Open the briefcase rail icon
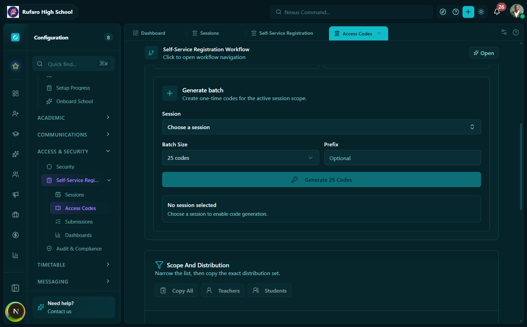This screenshot has height=327, width=527. coord(16,215)
